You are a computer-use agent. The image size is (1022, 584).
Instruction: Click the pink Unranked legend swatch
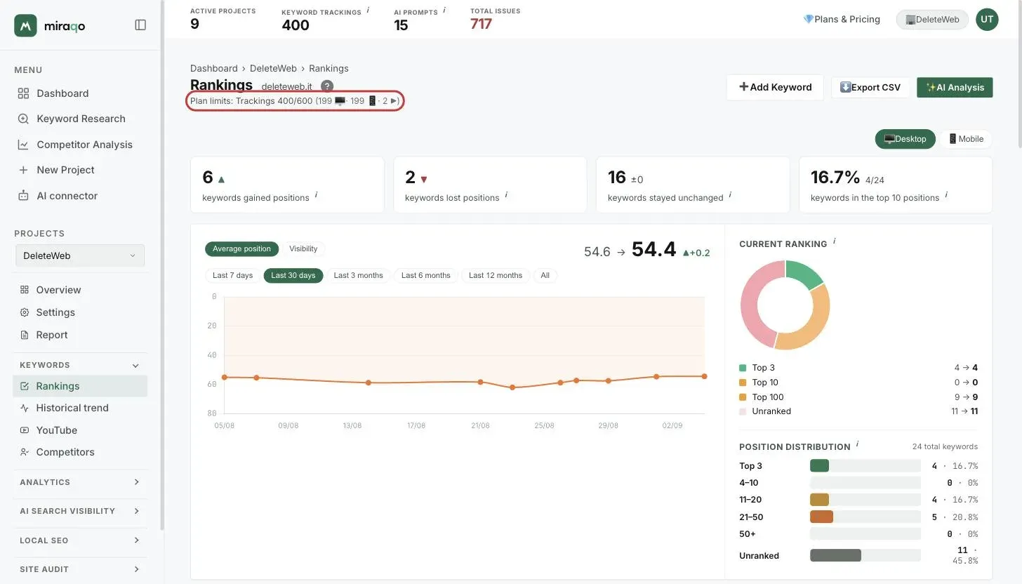click(x=743, y=411)
